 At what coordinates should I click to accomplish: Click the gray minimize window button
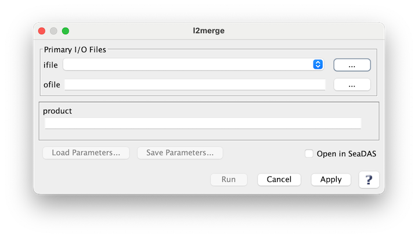click(x=53, y=31)
